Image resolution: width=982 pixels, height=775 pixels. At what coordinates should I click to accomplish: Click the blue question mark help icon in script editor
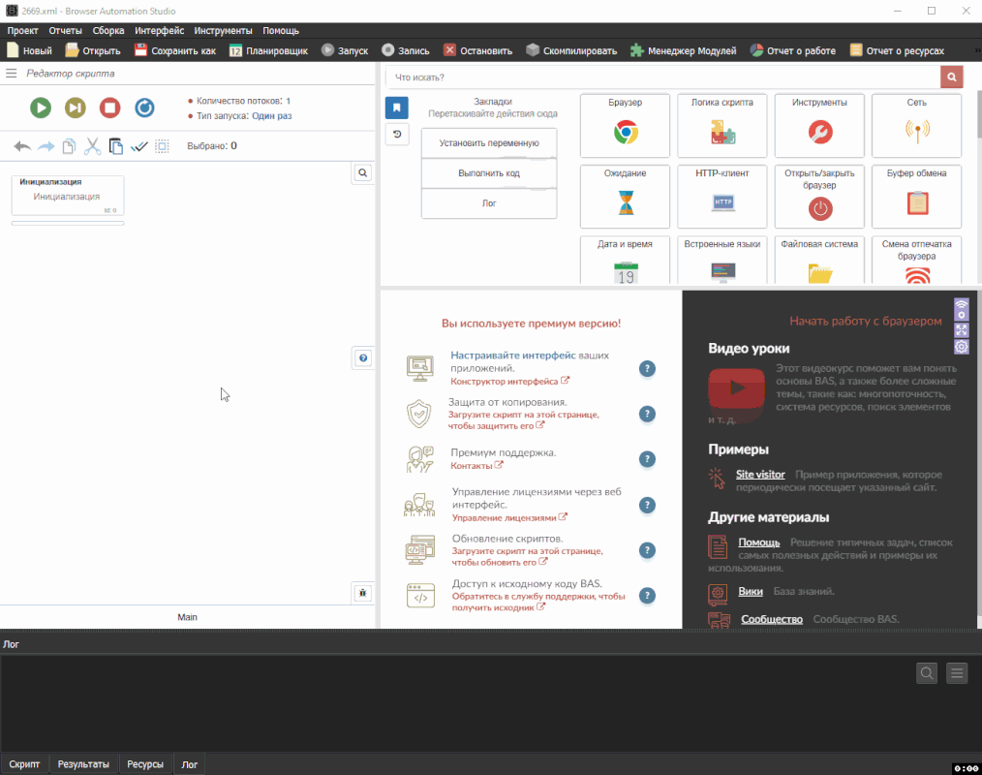point(363,357)
